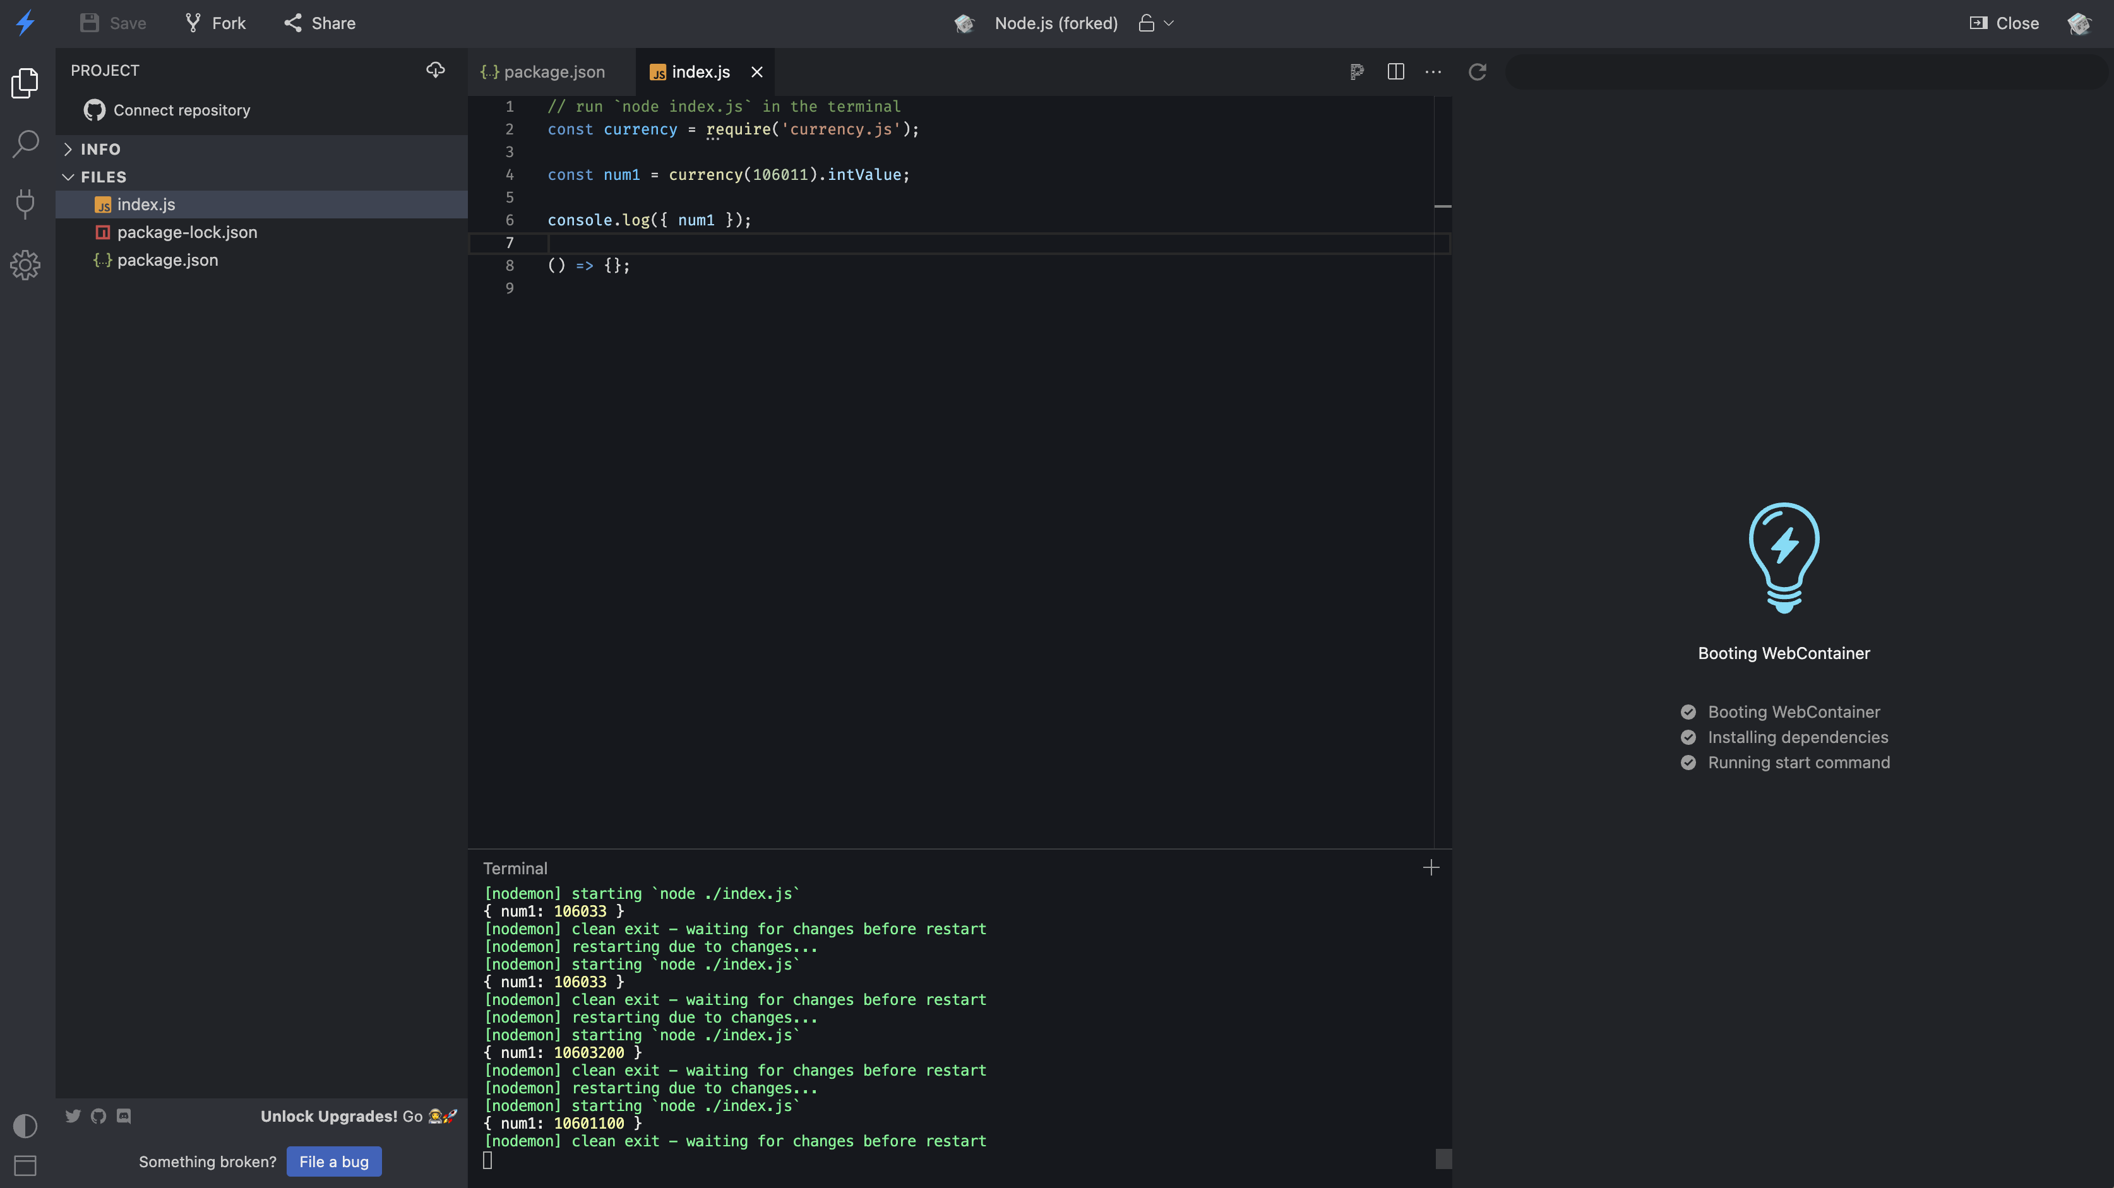
Task: Open the ports panel via plug icon
Action: 25,205
